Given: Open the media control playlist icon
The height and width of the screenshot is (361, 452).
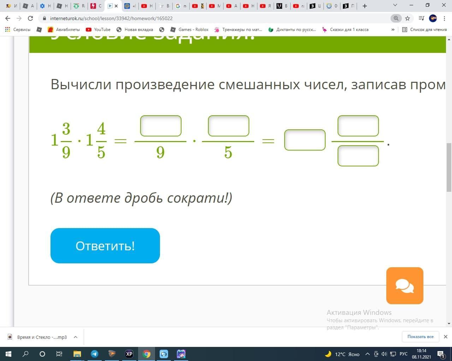Looking at the screenshot, I should coord(421,18).
